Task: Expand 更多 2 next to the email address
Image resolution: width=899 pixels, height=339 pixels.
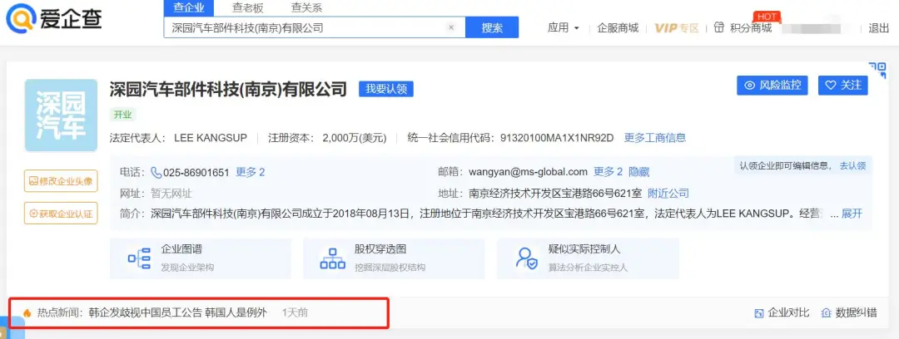Action: pyautogui.click(x=608, y=172)
